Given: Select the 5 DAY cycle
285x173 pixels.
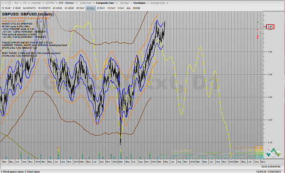Looking at the screenshot, I should pyautogui.click(x=121, y=8).
